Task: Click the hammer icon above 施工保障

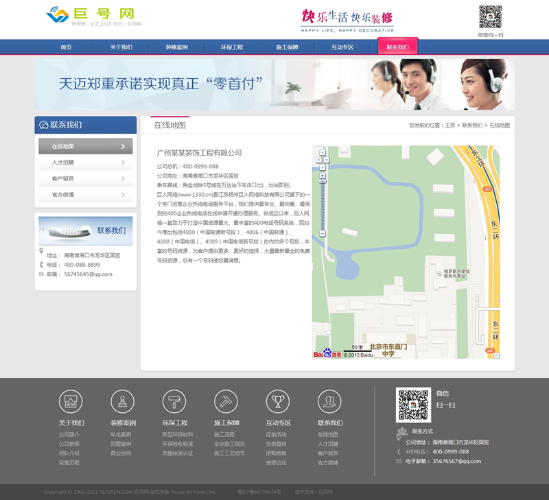Action: coord(226,401)
